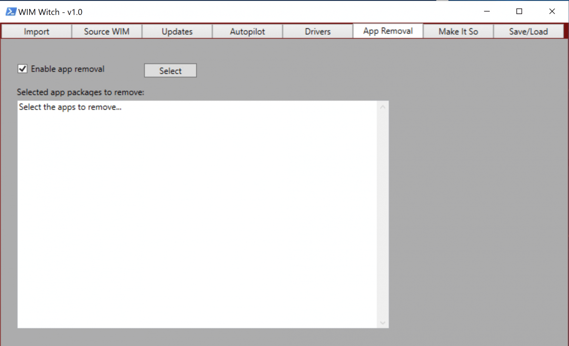Viewport: 569px width, 346px height.
Task: Click the Selected app packages to remove label
Action: coord(80,92)
